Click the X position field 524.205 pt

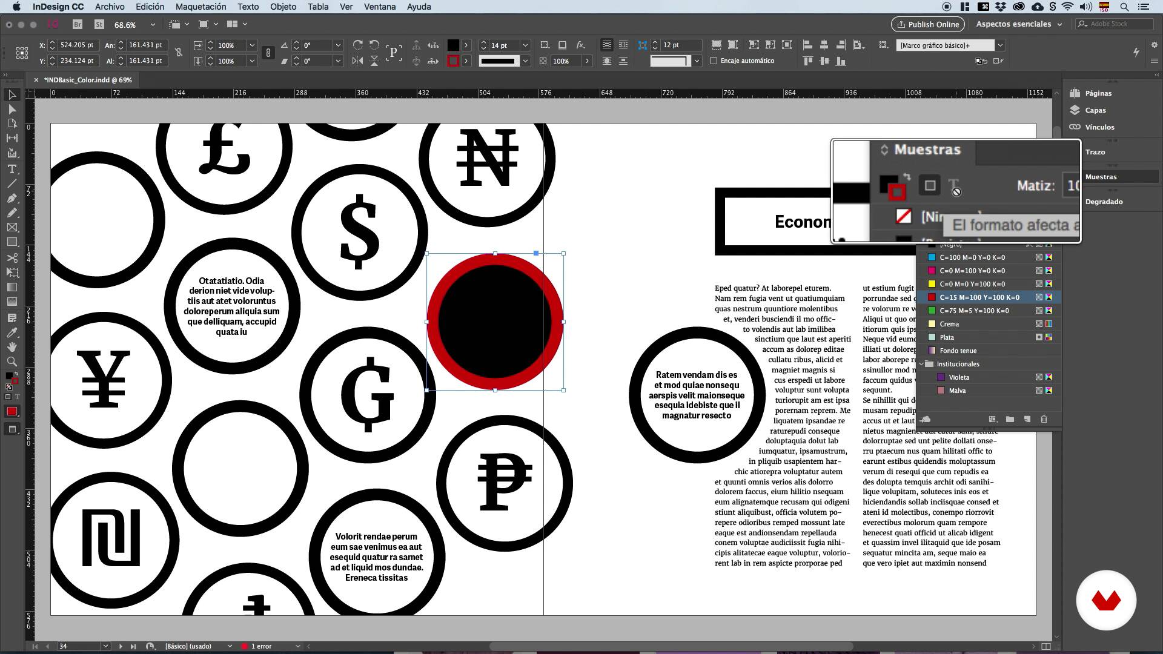tap(78, 45)
